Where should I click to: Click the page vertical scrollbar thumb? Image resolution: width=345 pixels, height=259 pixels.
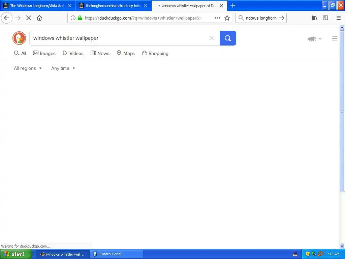(x=342, y=111)
